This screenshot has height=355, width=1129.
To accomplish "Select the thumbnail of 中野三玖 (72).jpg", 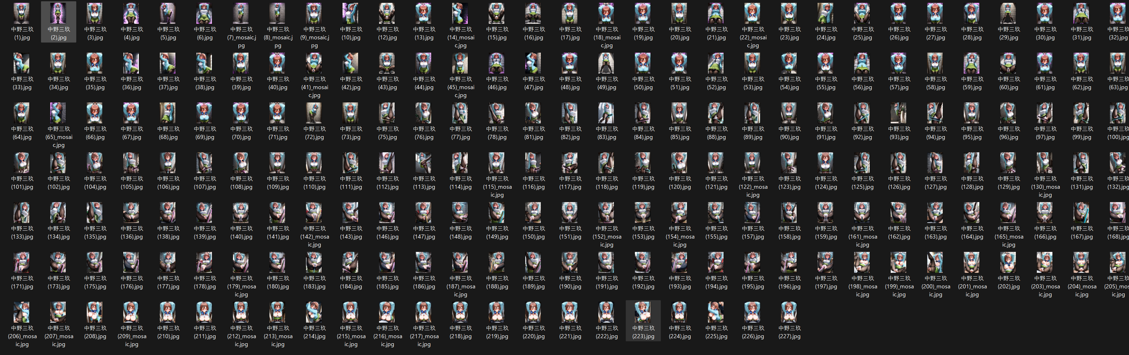I will [x=314, y=113].
